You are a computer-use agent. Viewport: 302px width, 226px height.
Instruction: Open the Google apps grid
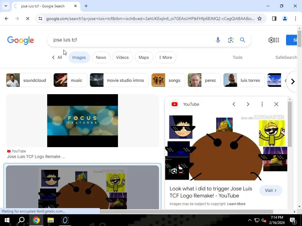(277, 40)
